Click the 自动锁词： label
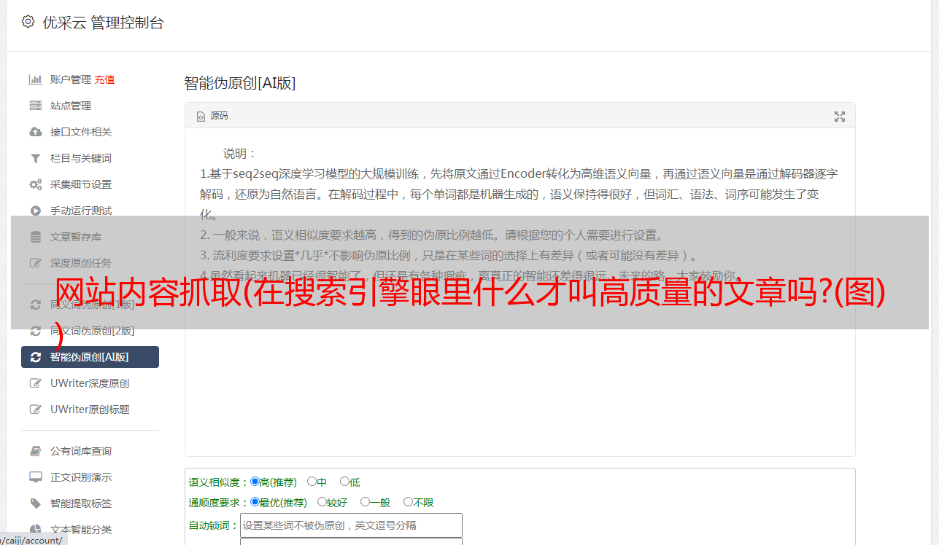Screen dimensions: 939x545 pos(214,525)
